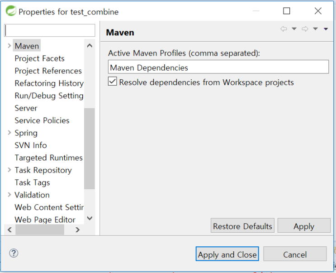Open Run/Debug Settings page
This screenshot has width=336, height=273.
point(49,96)
